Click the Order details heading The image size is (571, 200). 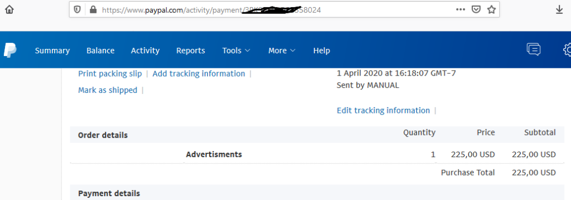pyautogui.click(x=103, y=136)
